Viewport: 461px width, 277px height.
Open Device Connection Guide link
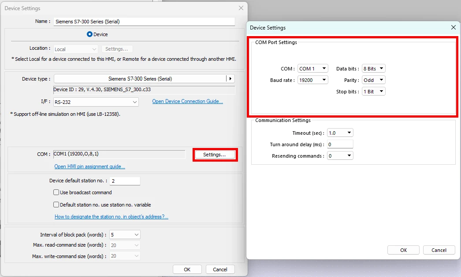(x=187, y=102)
